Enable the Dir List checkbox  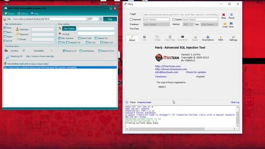pyautogui.click(x=87, y=43)
